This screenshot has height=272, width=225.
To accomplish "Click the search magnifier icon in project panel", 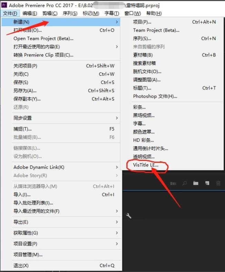I will [x=185, y=183].
